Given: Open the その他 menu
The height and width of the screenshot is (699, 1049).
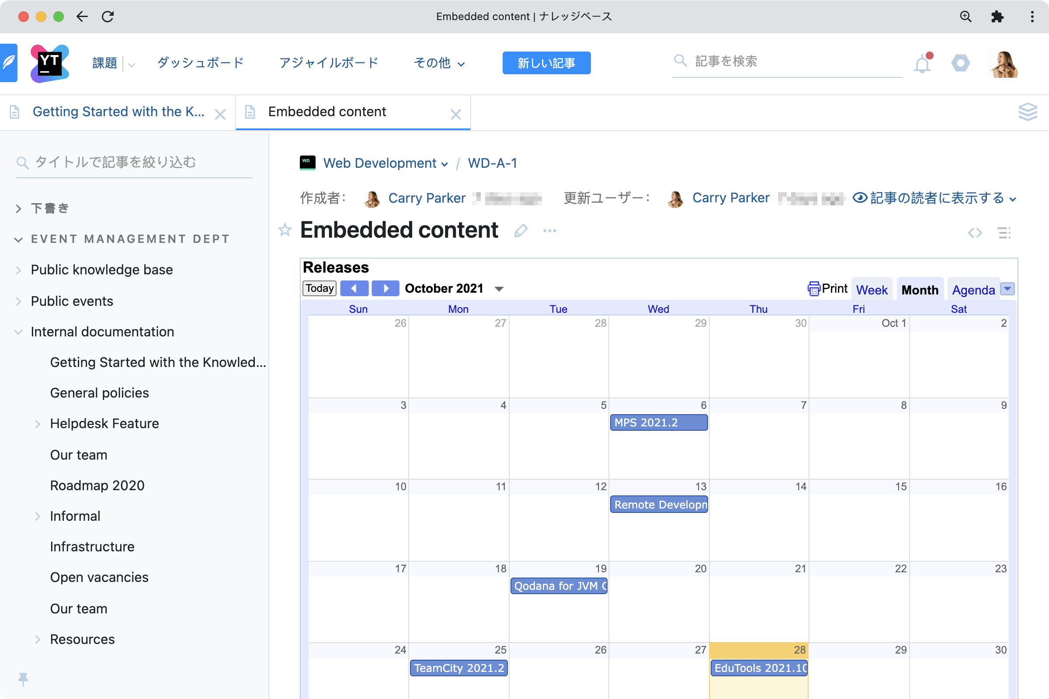Looking at the screenshot, I should [x=439, y=63].
